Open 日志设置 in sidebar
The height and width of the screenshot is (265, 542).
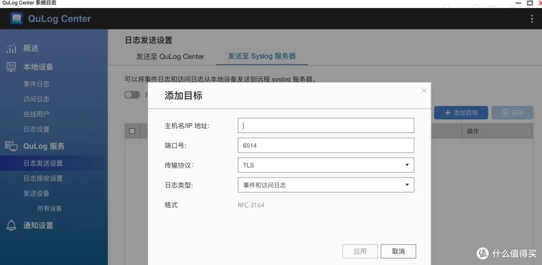[36, 129]
